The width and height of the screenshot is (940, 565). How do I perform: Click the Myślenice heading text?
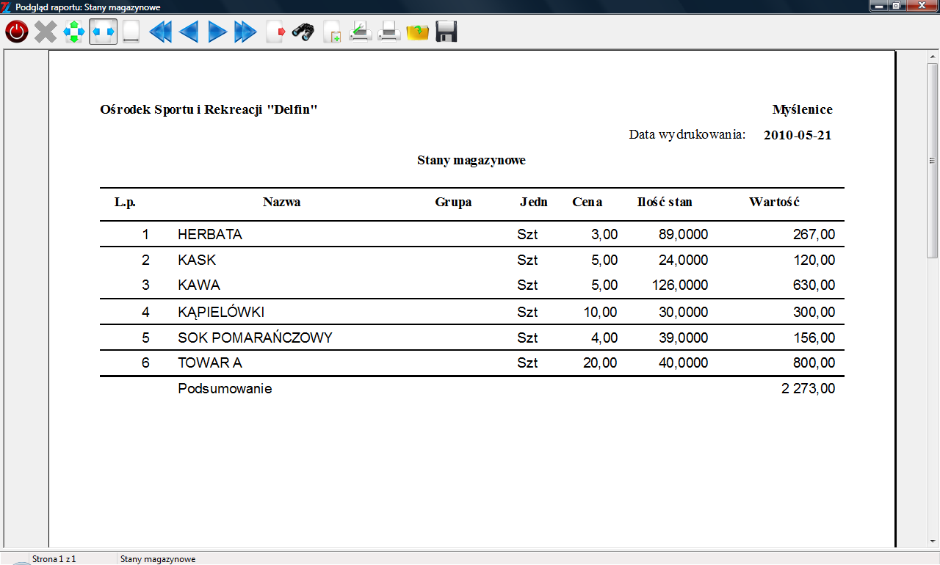803,110
